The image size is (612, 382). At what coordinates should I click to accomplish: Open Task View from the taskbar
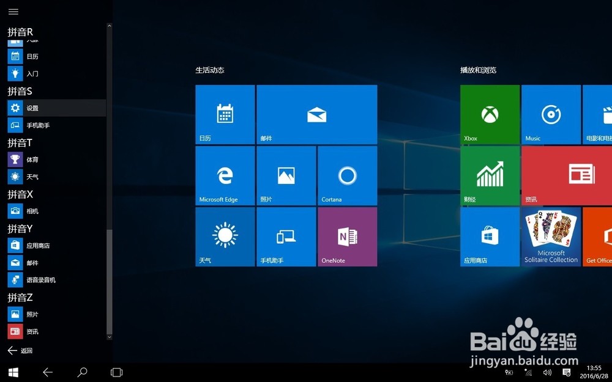[116, 372]
